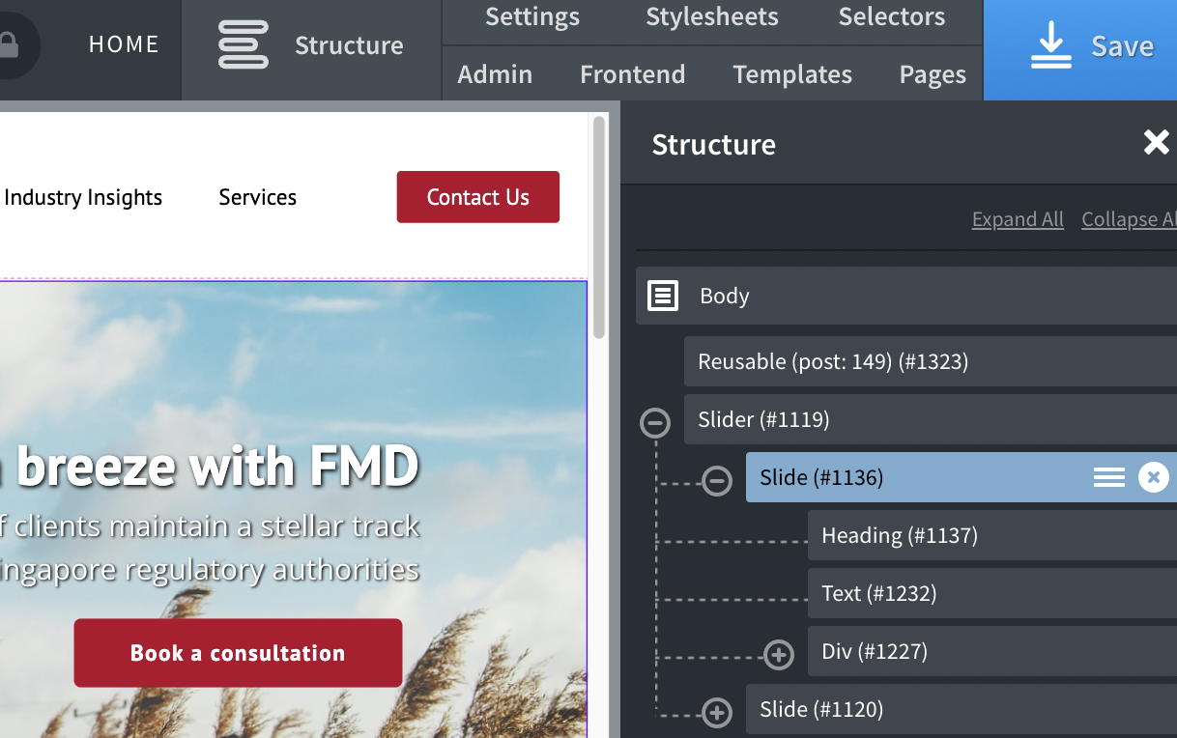The width and height of the screenshot is (1177, 738).
Task: Click the 'ingapore regulatory authorities' text line
Action: coord(210,570)
